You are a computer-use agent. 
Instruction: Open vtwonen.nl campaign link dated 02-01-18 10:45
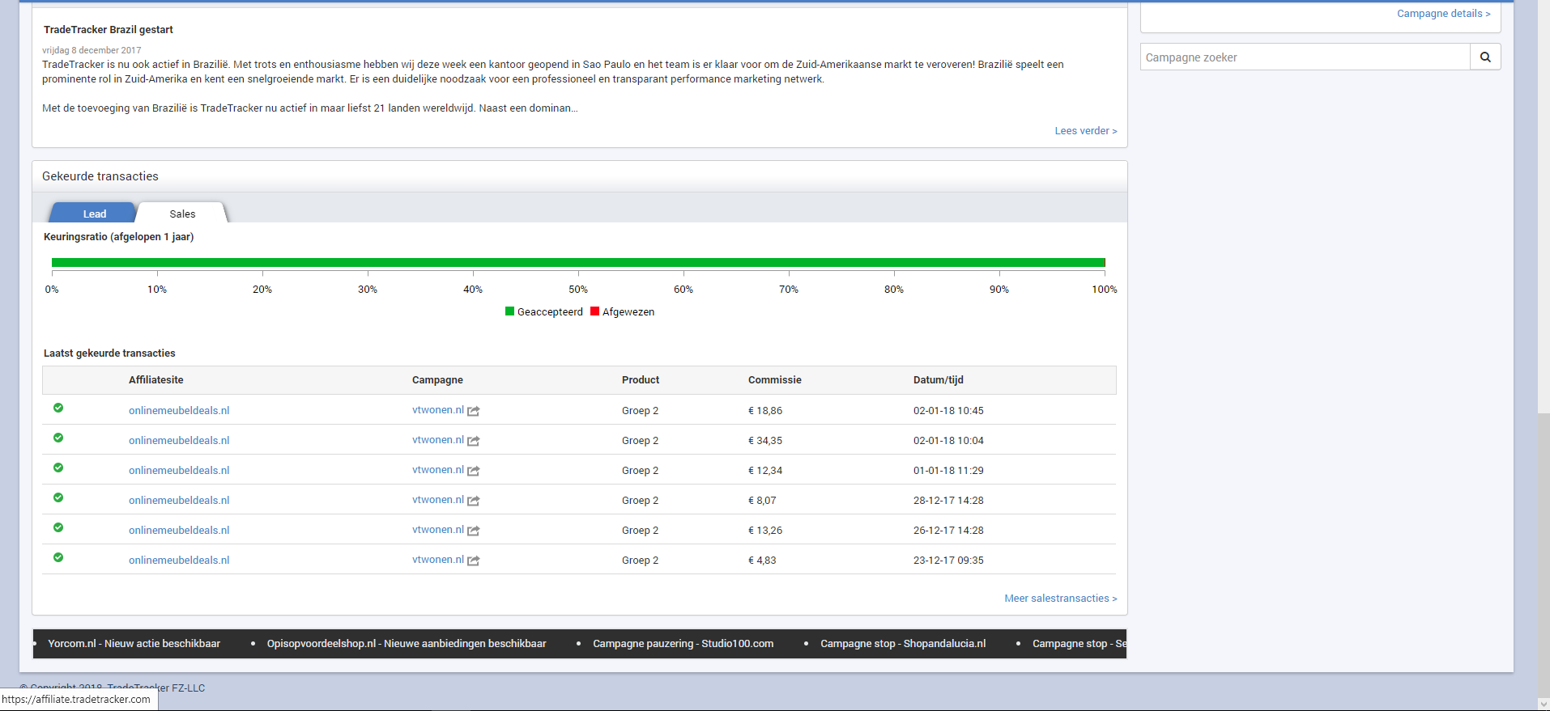(x=438, y=410)
